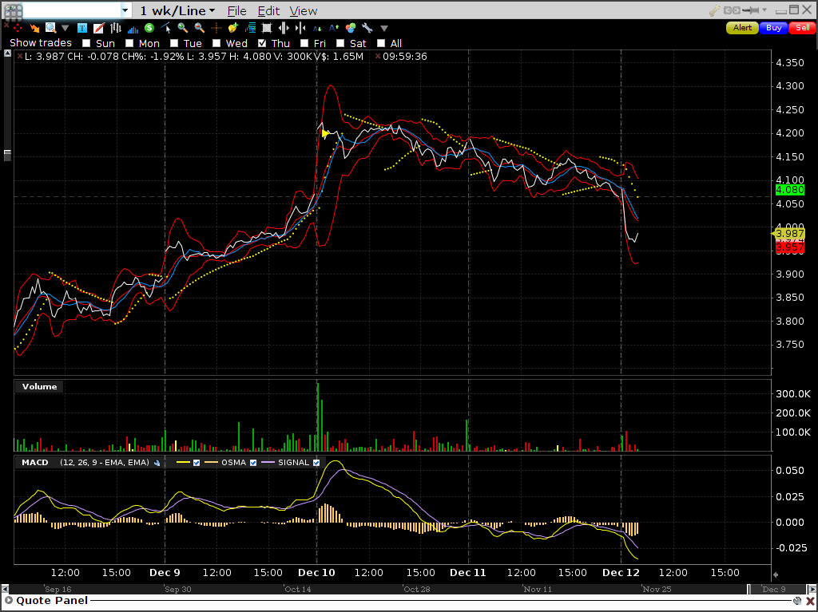Enable the orange crosshair cursor tool
The image size is (818, 612).
216,28
